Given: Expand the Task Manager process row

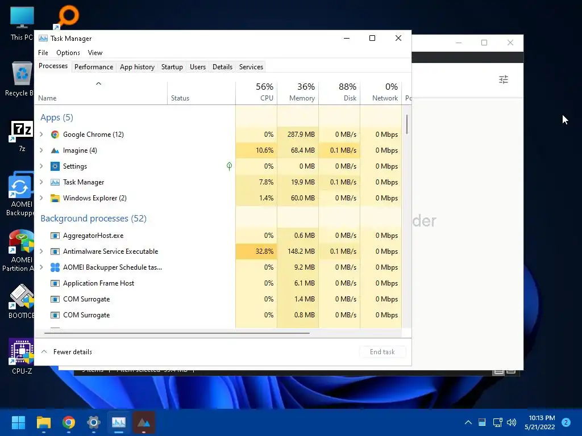Looking at the screenshot, I should 41,182.
